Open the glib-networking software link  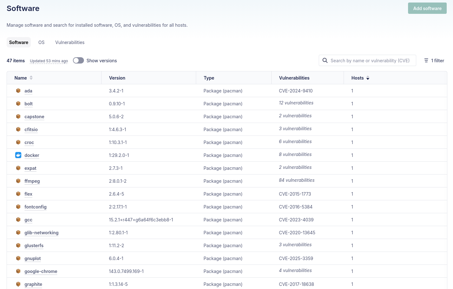41,233
